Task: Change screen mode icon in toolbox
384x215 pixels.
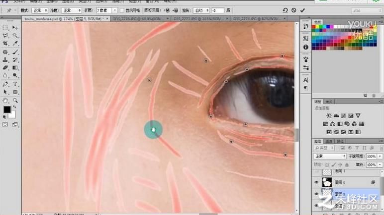Action: (x=15, y=124)
